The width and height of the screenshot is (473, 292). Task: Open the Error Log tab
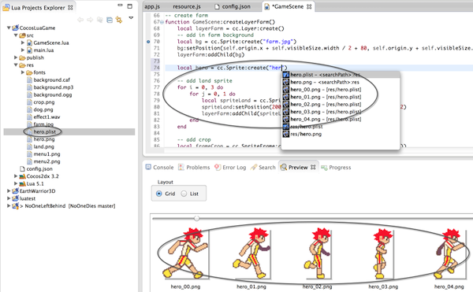[x=230, y=168]
